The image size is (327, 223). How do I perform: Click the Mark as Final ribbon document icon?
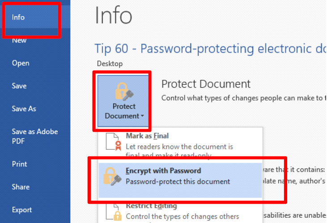pos(114,142)
